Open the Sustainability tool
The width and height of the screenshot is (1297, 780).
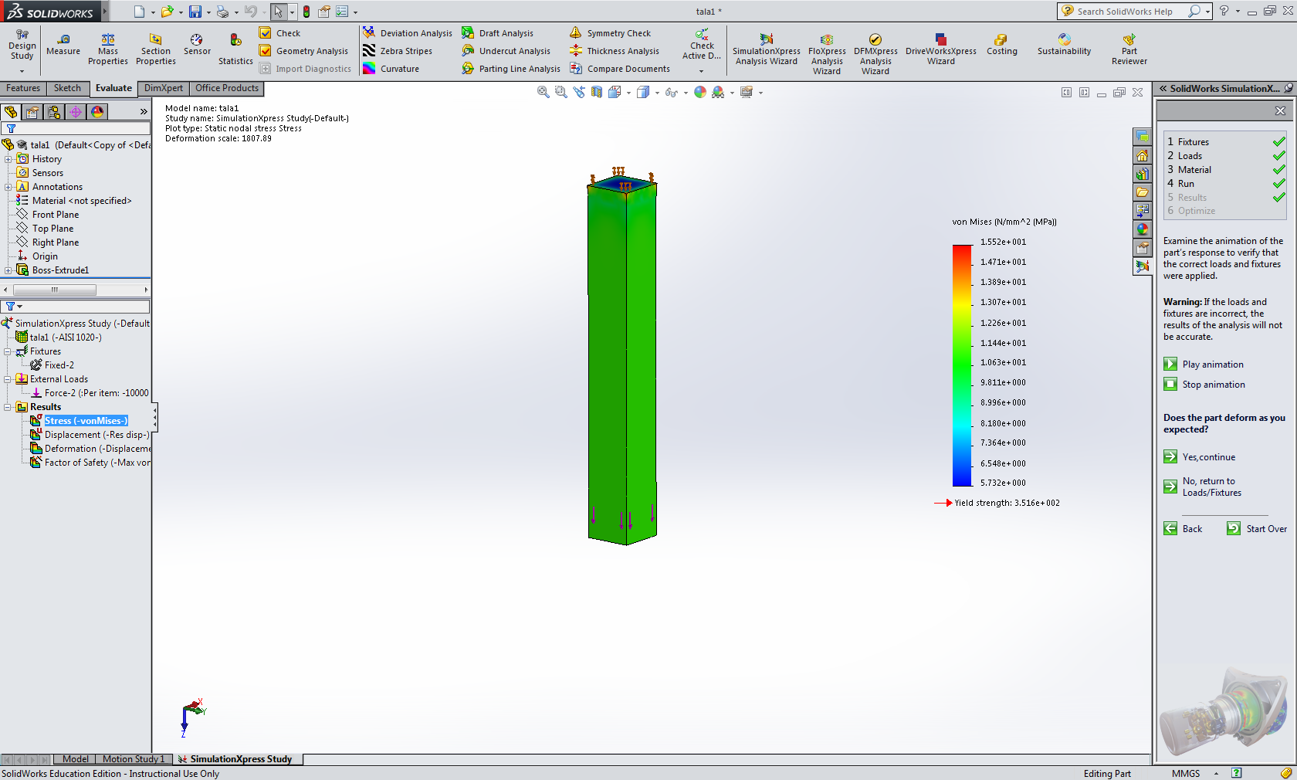(1065, 45)
